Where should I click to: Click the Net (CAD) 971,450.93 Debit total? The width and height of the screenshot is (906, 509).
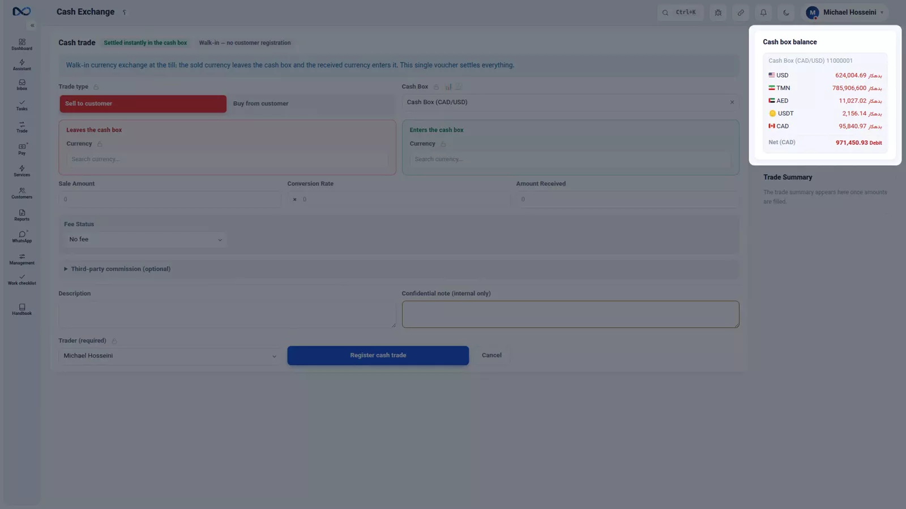pyautogui.click(x=824, y=143)
